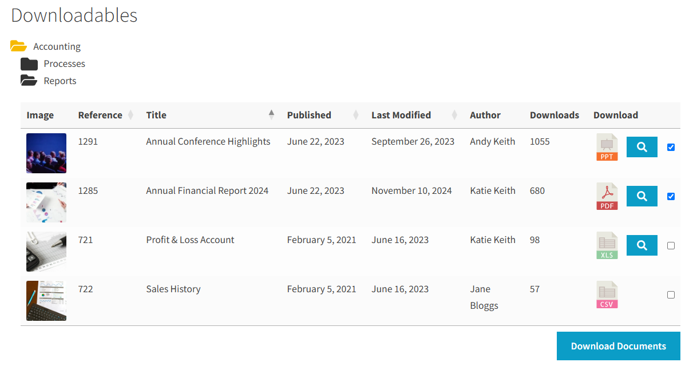
Task: Expand the Processes folder
Action: [29, 63]
